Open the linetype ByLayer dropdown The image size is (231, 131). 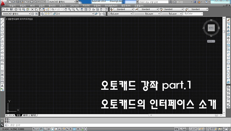pos(147,14)
